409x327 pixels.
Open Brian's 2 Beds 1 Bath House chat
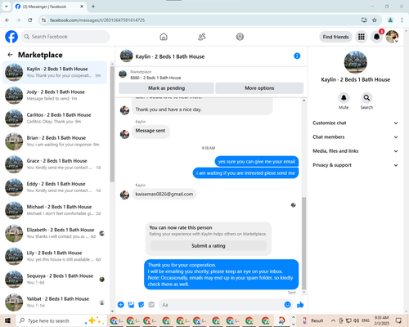[x=55, y=141]
